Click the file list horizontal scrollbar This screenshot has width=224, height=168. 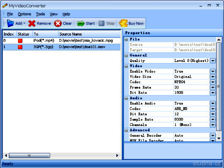tap(60, 156)
